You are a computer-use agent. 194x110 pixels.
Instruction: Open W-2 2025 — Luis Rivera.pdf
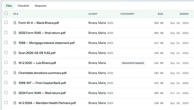pyautogui.click(x=37, y=63)
